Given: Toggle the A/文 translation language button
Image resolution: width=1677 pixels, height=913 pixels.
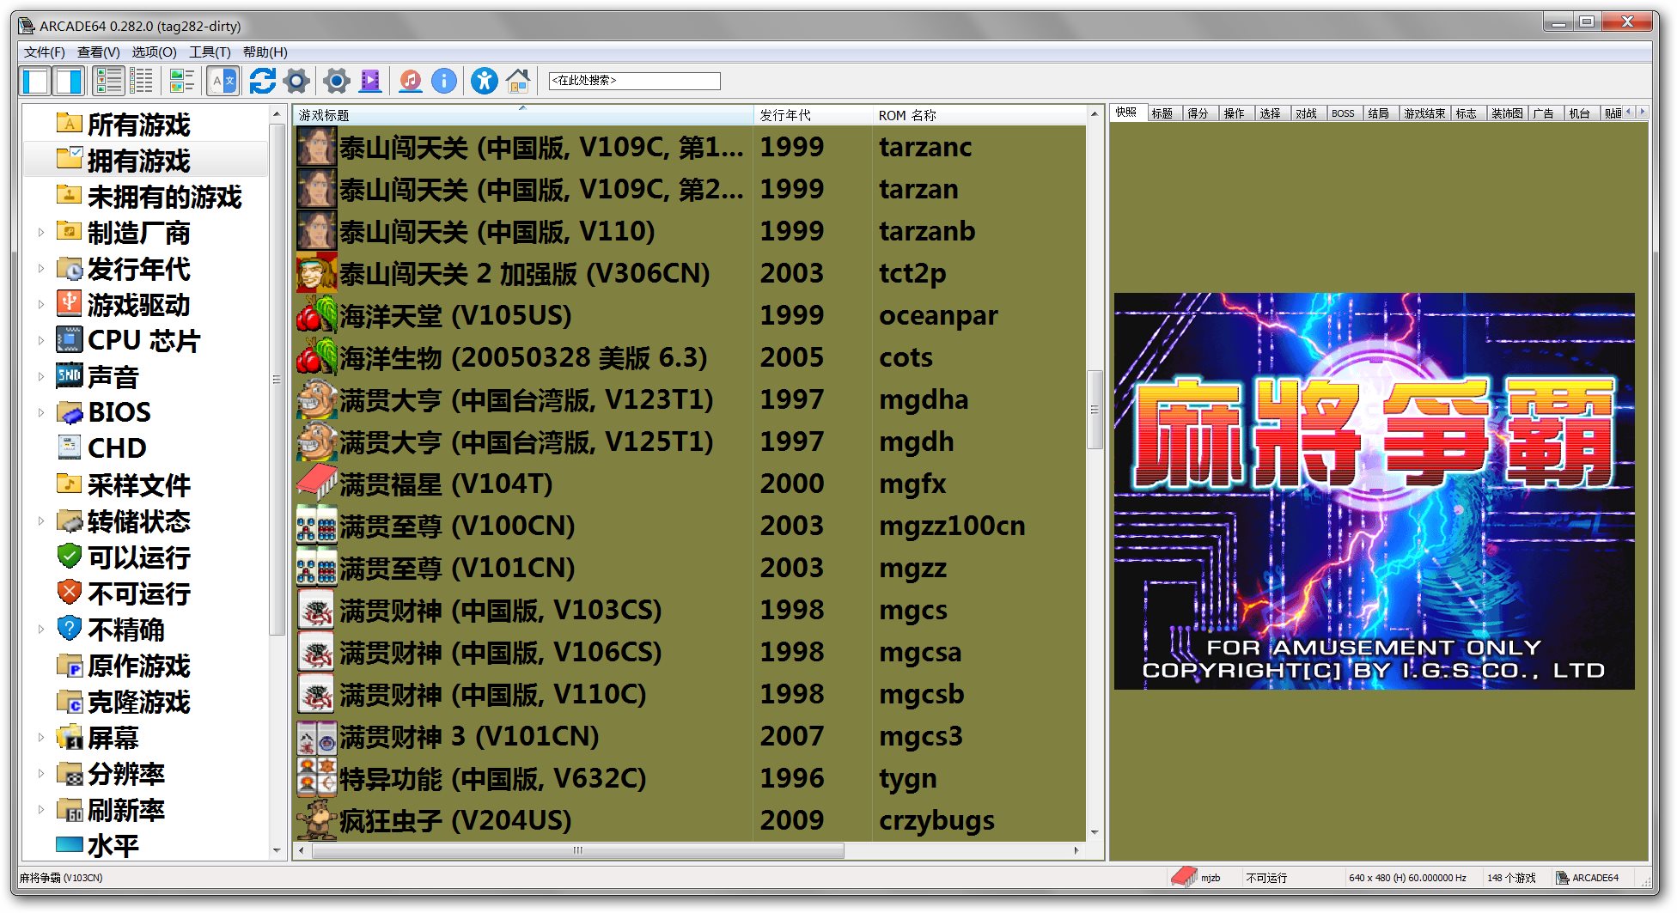Looking at the screenshot, I should 223,82.
